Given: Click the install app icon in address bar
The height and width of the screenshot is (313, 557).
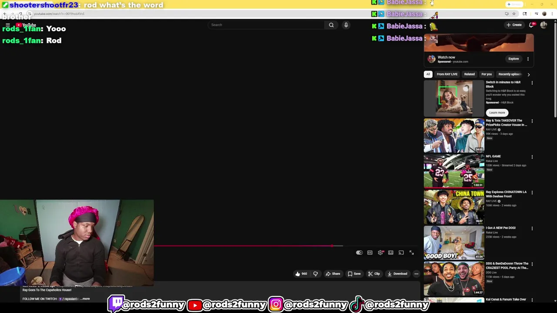Looking at the screenshot, I should pos(507,13).
